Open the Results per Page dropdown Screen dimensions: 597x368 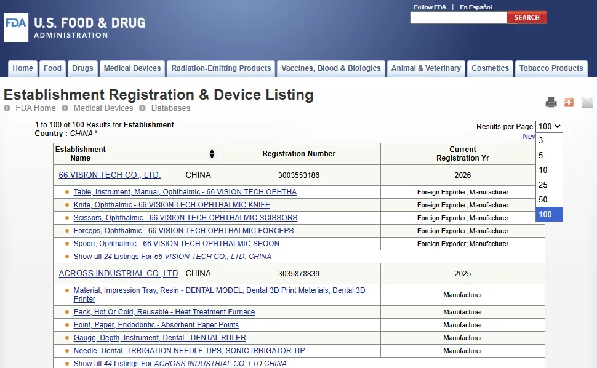click(x=549, y=126)
